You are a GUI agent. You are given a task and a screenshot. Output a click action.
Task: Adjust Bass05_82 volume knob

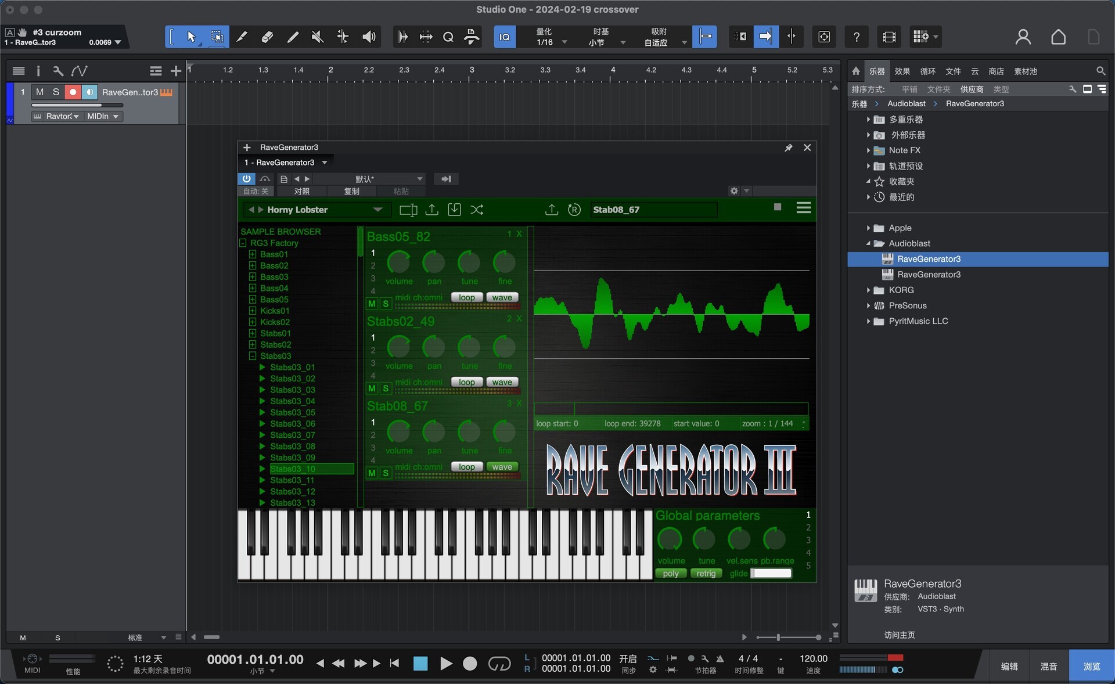398,263
